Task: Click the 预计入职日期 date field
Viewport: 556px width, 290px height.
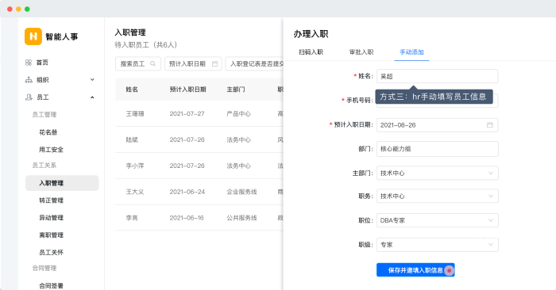Action: coord(437,125)
